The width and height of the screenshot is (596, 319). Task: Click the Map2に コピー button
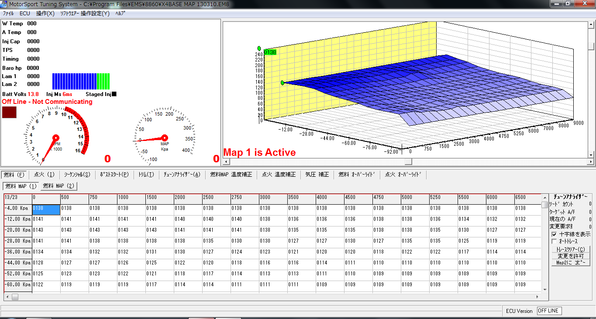coord(570,263)
